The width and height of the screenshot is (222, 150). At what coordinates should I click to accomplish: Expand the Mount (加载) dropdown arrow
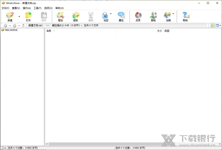(x=174, y=14)
